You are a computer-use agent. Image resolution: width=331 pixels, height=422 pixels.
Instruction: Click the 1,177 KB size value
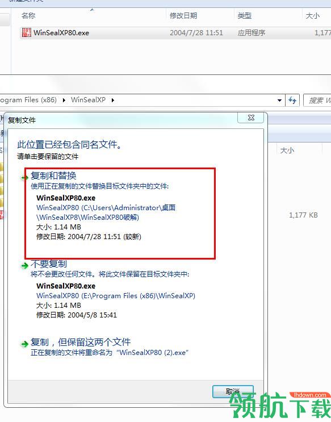pos(303,215)
